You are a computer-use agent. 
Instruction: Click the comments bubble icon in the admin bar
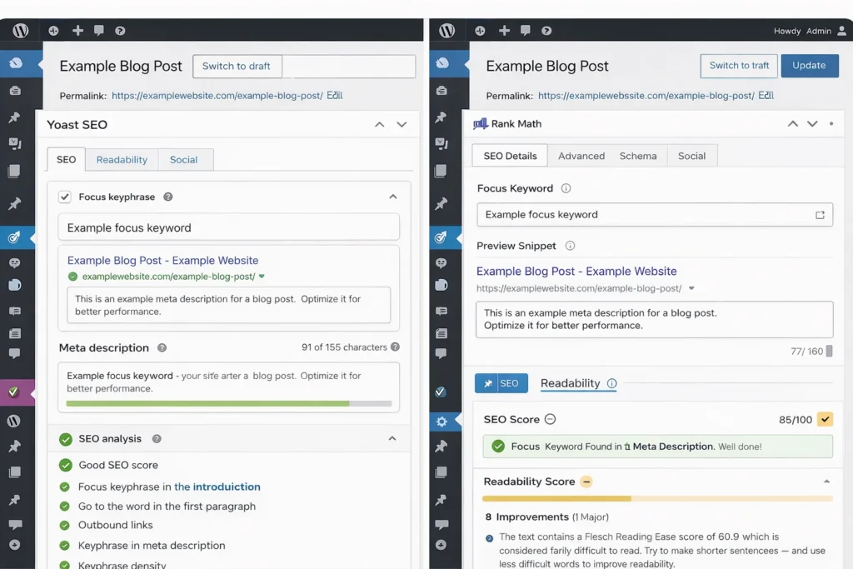99,30
